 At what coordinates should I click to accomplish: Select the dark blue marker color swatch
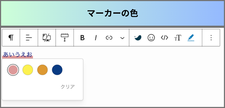(57, 70)
